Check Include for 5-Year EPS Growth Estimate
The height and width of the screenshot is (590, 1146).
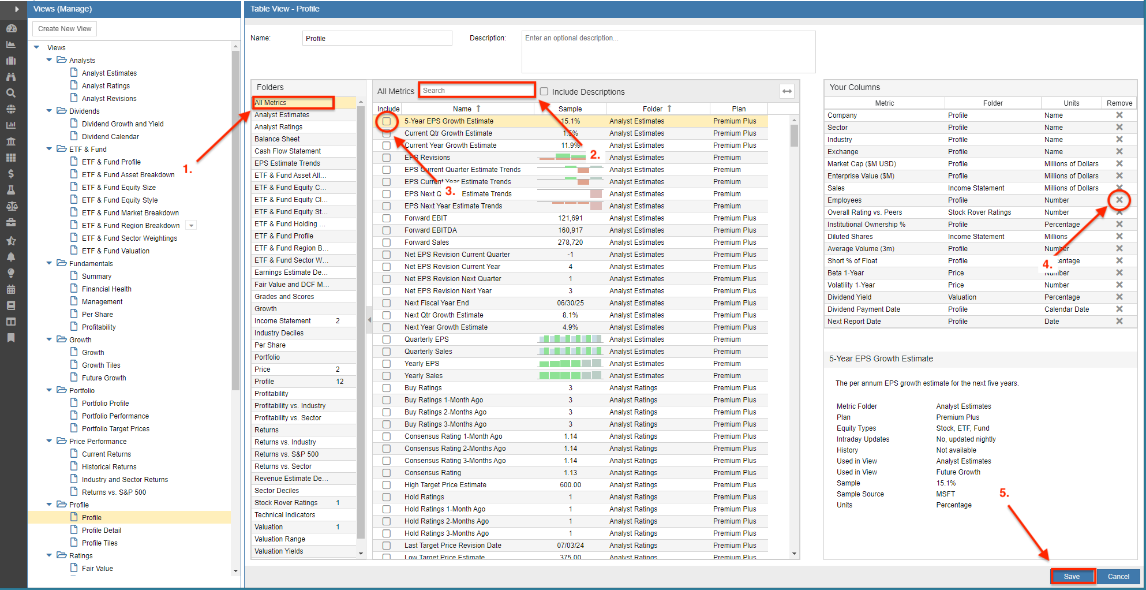387,121
